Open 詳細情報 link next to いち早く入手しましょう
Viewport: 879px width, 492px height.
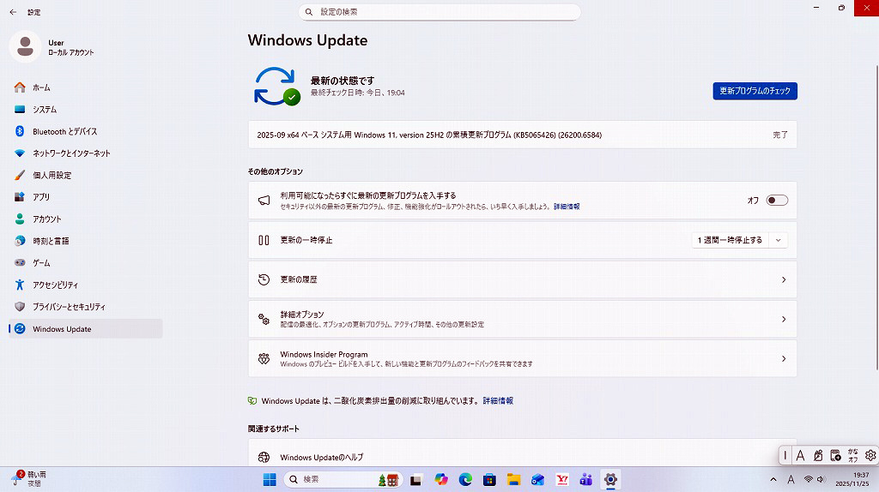[x=567, y=207]
